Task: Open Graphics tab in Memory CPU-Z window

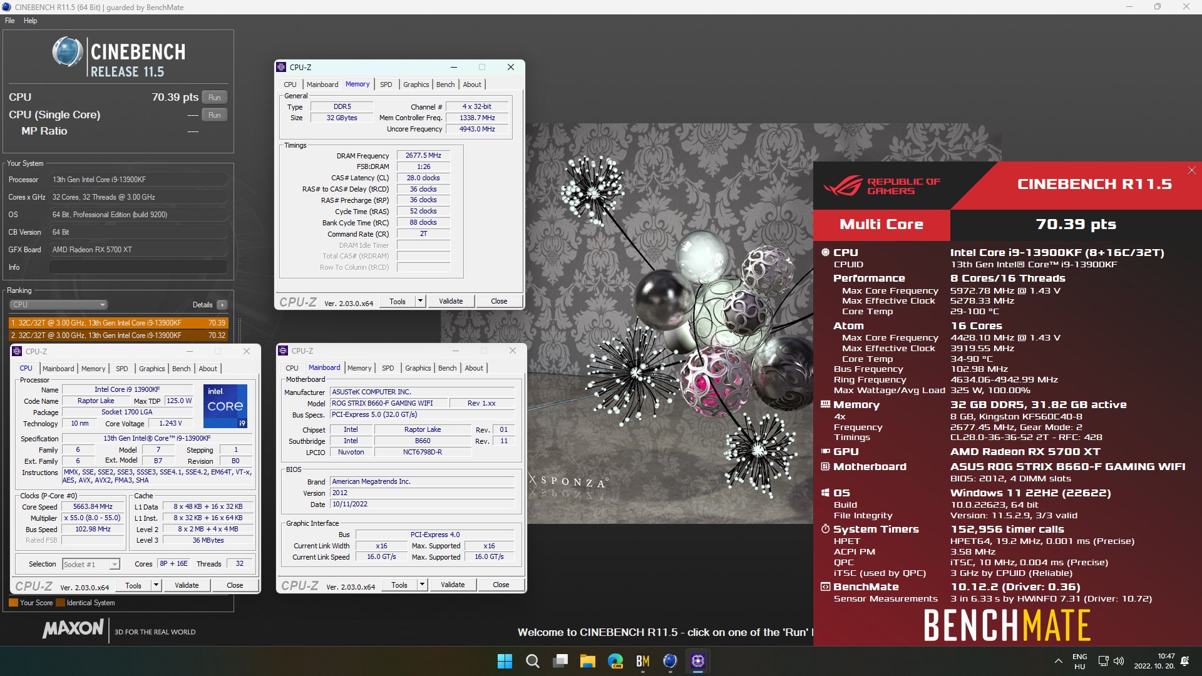Action: pyautogui.click(x=416, y=84)
